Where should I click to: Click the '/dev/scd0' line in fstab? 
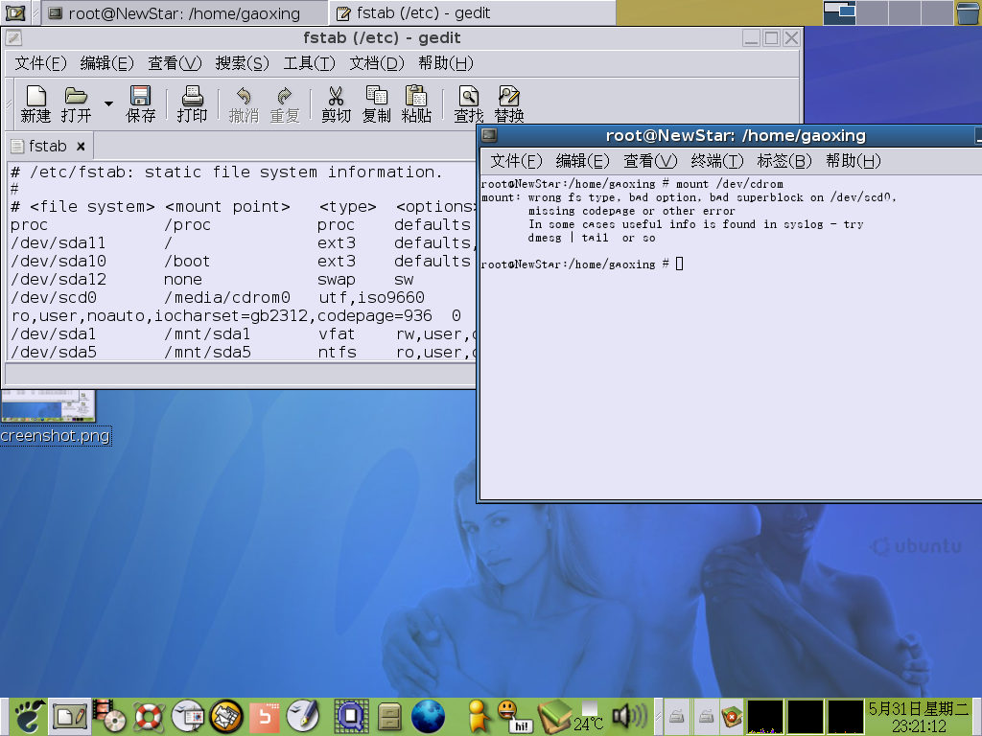(x=218, y=297)
